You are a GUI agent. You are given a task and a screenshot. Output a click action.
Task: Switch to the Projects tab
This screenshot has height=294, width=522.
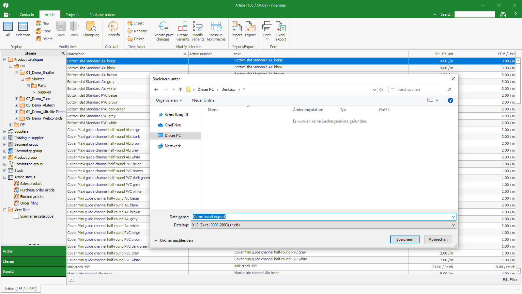tap(72, 15)
